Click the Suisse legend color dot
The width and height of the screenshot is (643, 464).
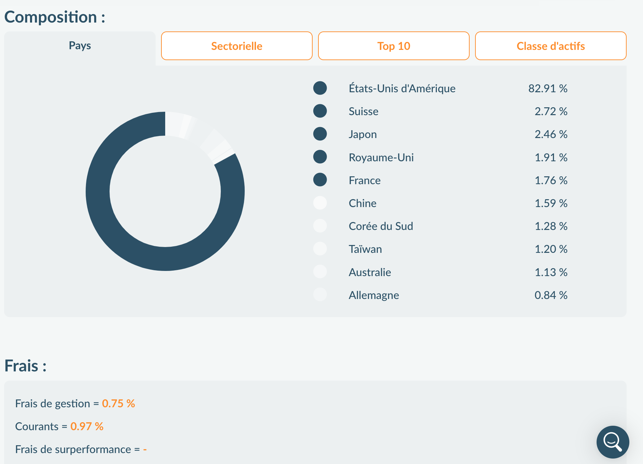click(320, 111)
